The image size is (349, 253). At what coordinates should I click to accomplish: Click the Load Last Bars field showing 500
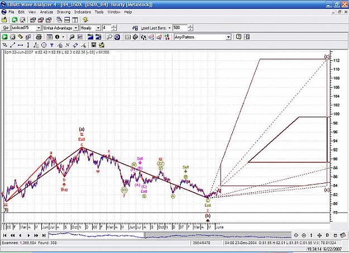180,28
